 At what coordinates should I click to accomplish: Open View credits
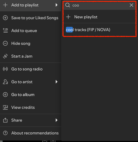click(31, 107)
